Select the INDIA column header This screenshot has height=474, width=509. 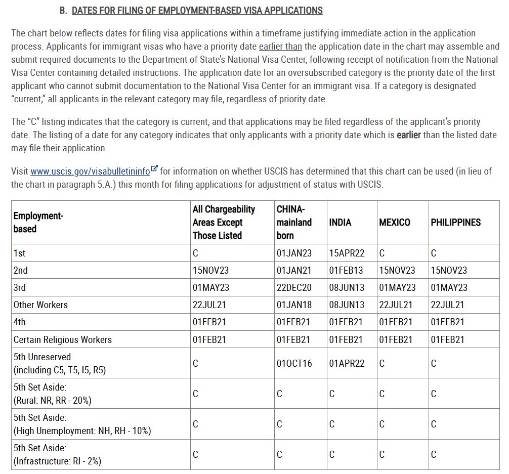(340, 222)
